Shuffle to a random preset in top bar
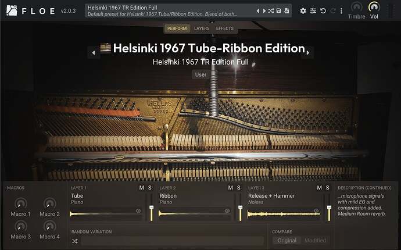This screenshot has height=250, width=401. point(271,10)
